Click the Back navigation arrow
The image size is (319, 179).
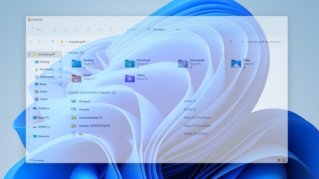click(x=31, y=42)
